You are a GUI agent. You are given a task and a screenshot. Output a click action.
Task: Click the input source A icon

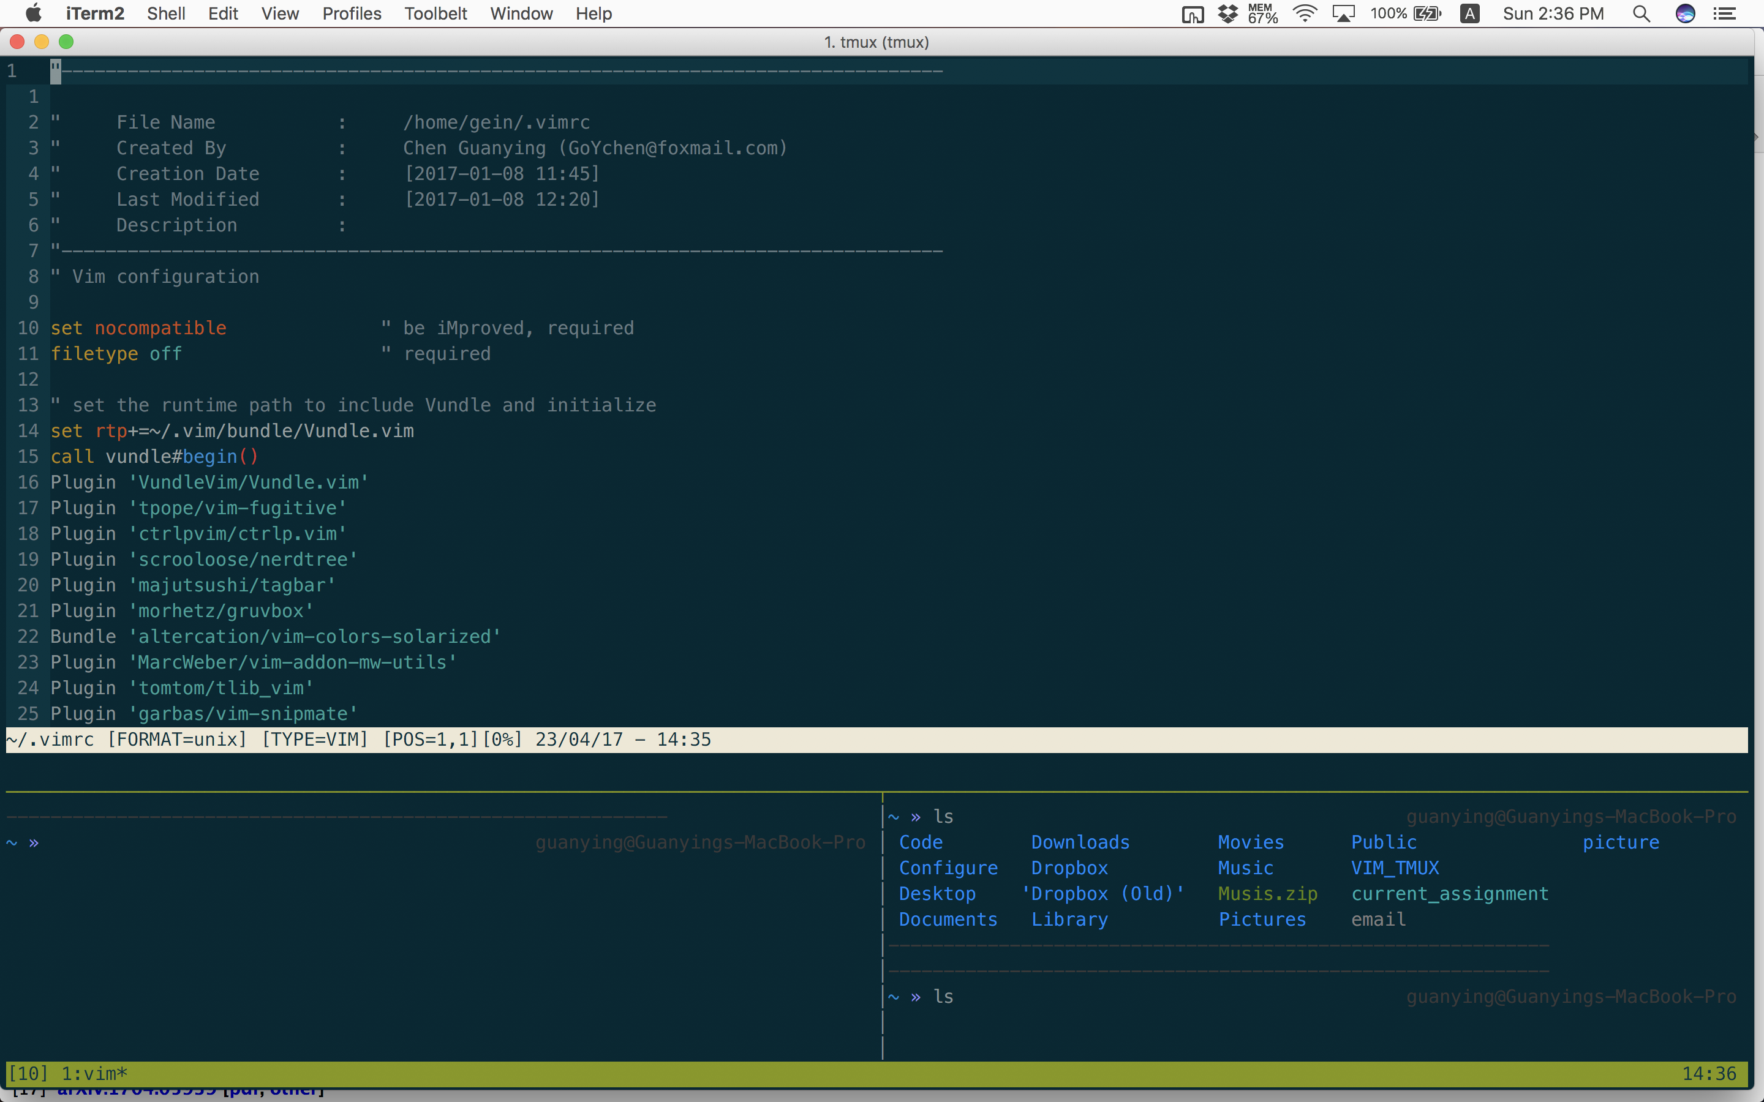click(x=1469, y=13)
